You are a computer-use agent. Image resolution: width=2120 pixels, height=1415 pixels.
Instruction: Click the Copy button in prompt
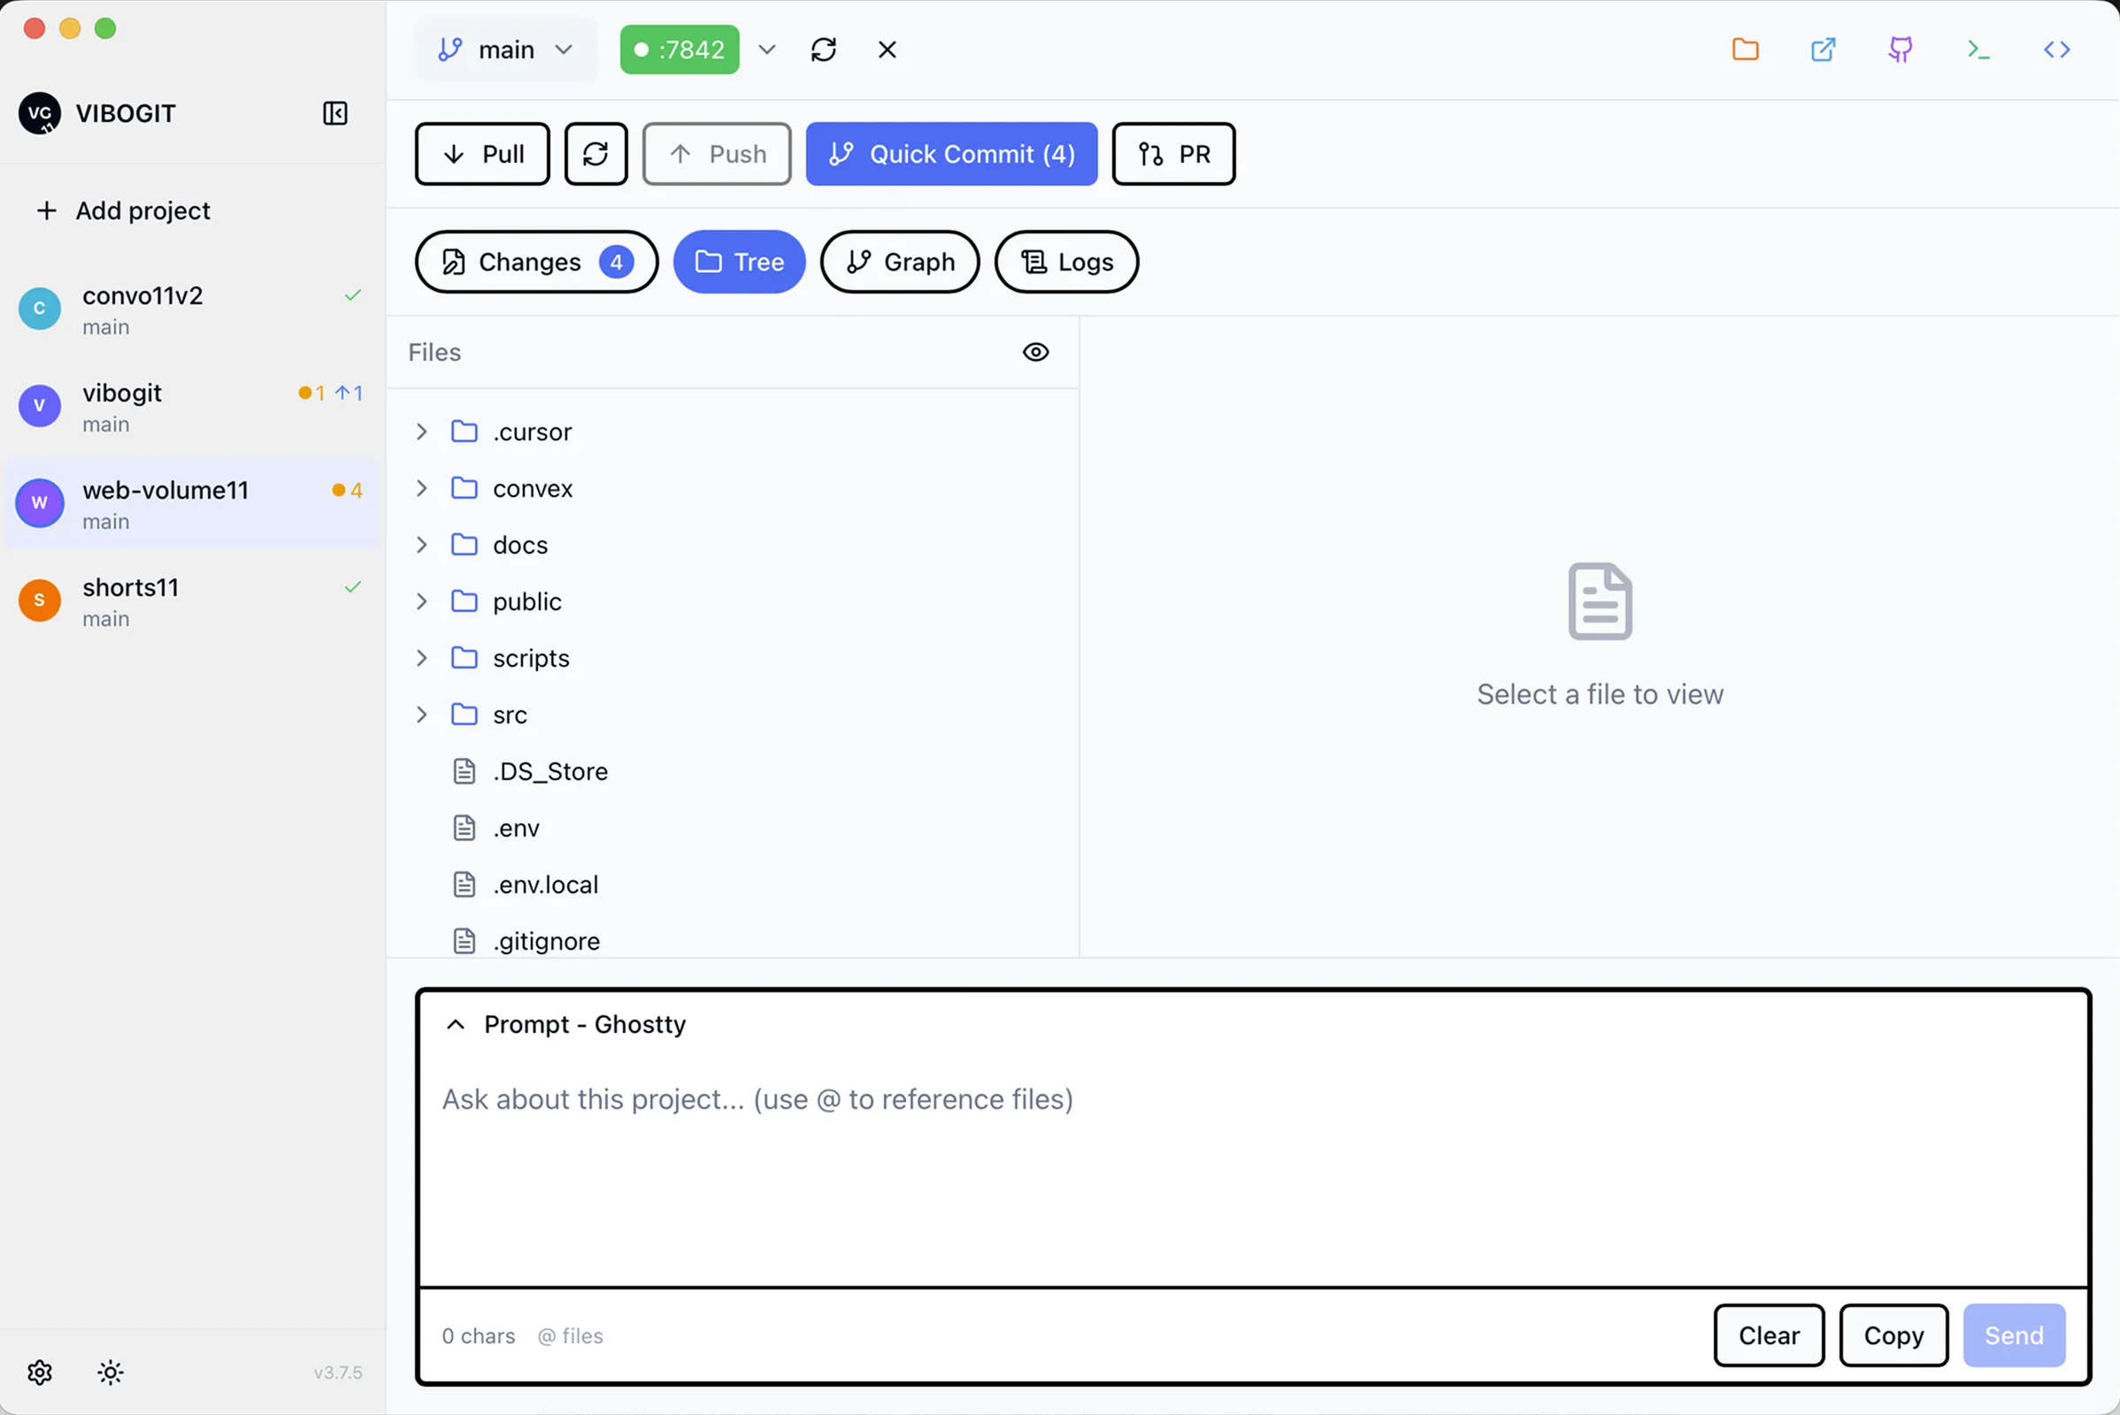[x=1893, y=1335]
